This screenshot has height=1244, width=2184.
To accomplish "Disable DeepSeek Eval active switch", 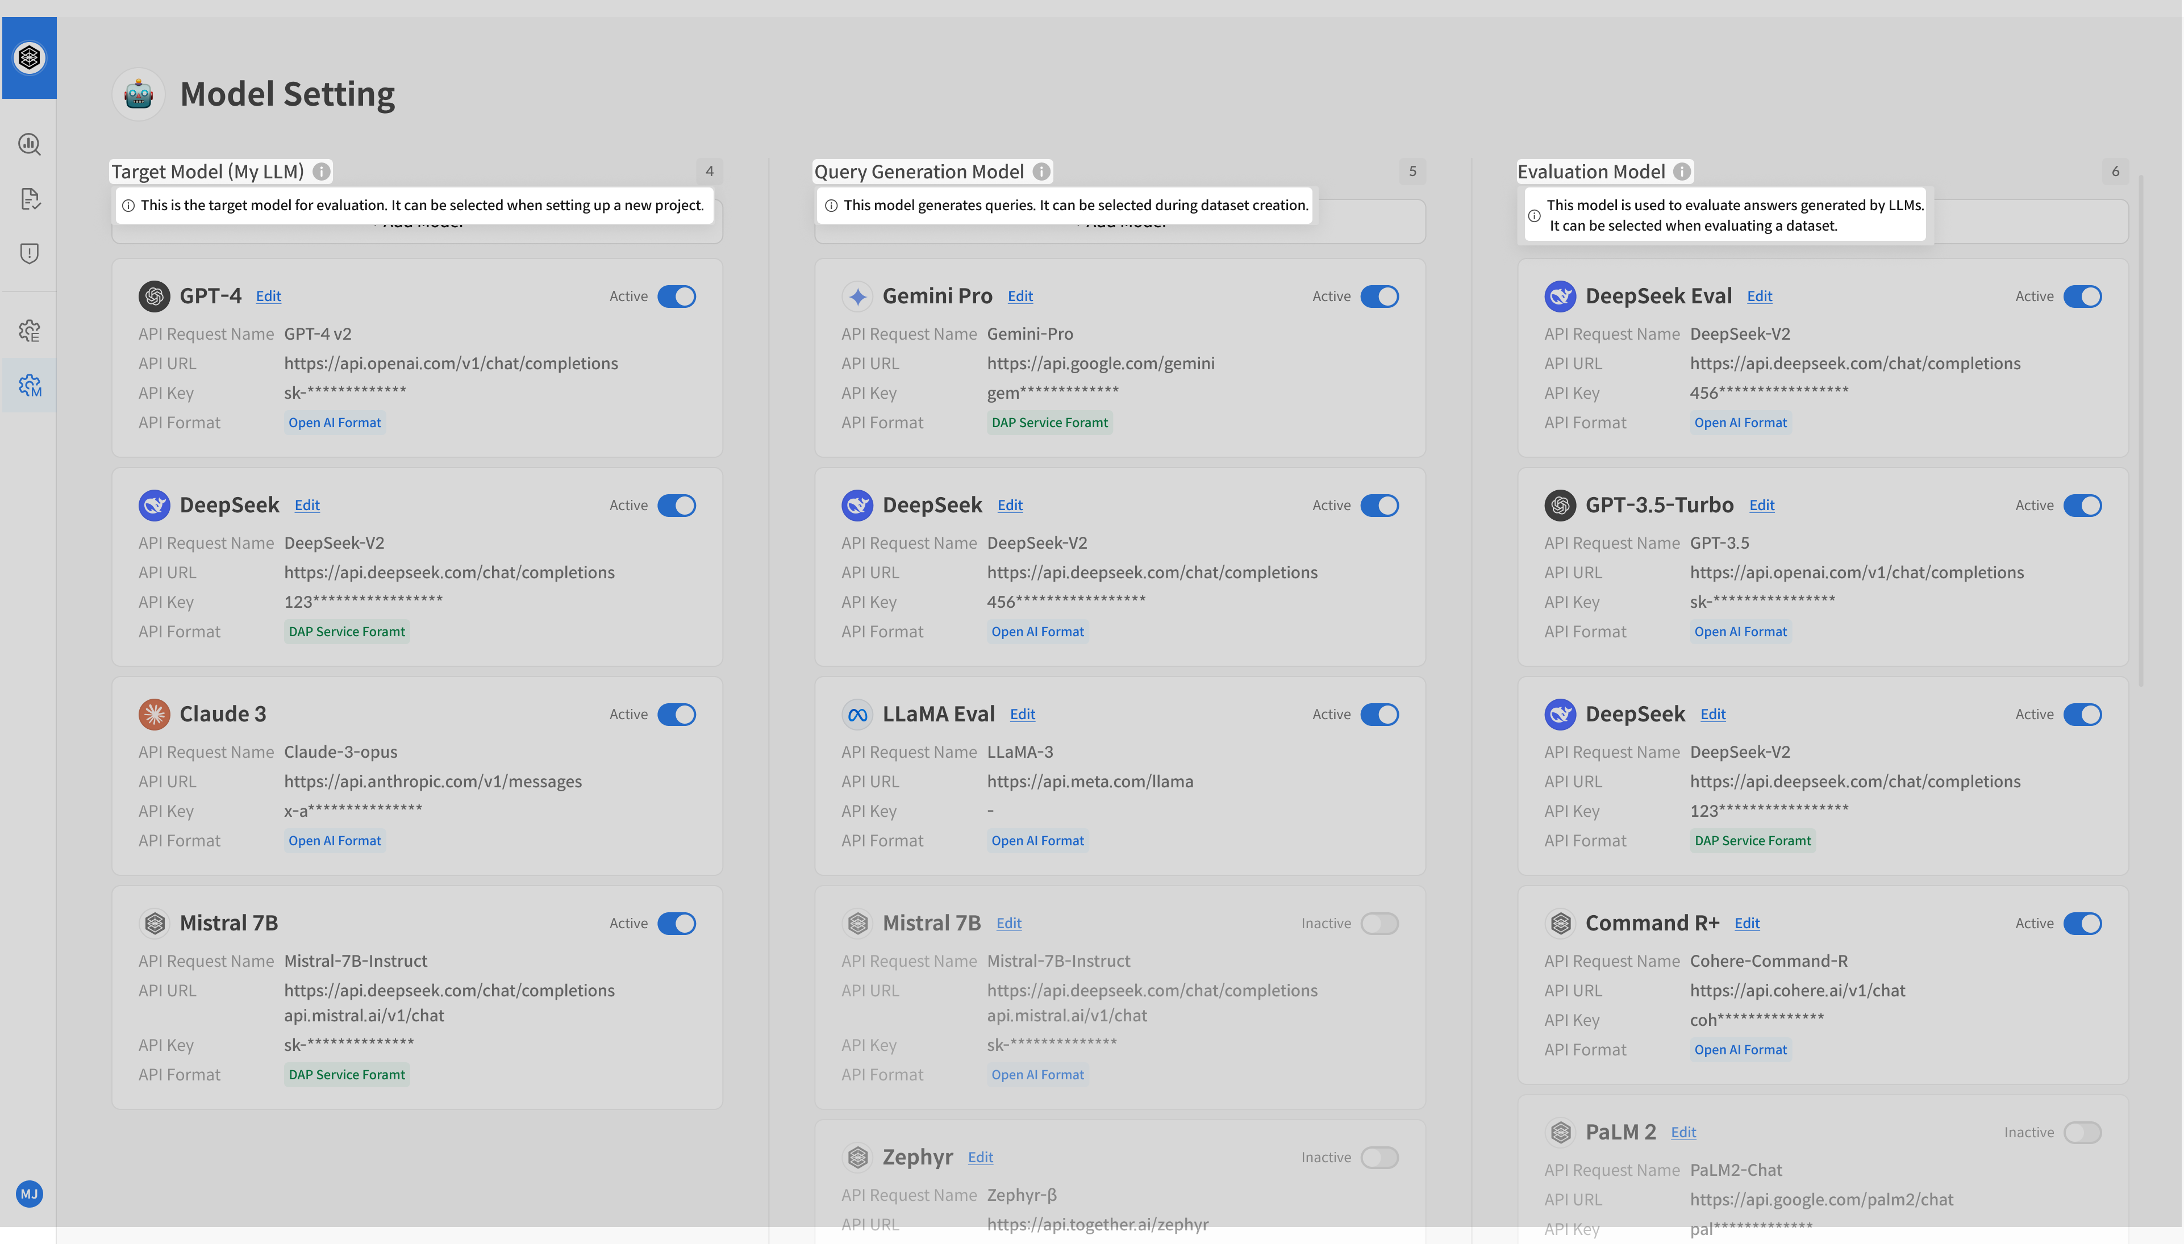I will click(2083, 297).
